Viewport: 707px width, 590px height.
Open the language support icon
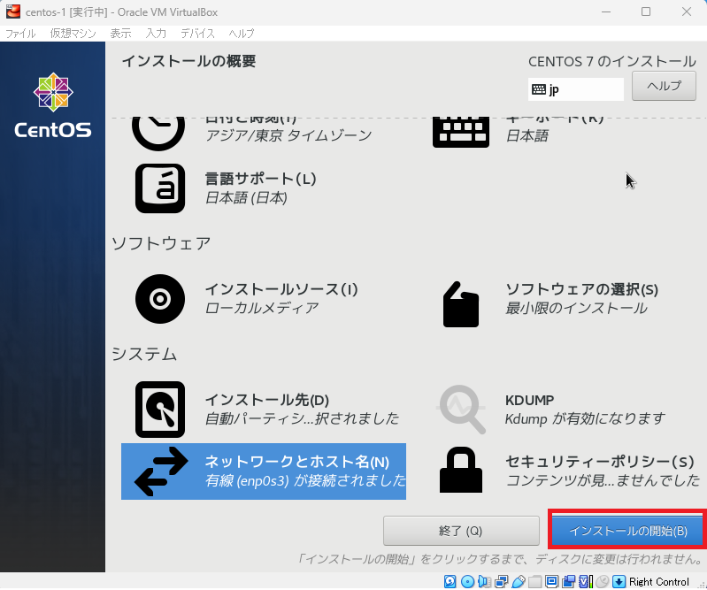[160, 188]
